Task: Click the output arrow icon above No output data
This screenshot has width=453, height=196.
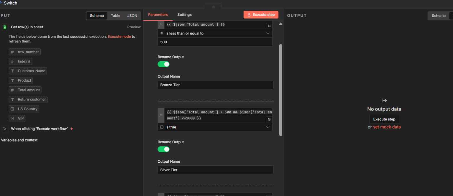Action: 384,101
